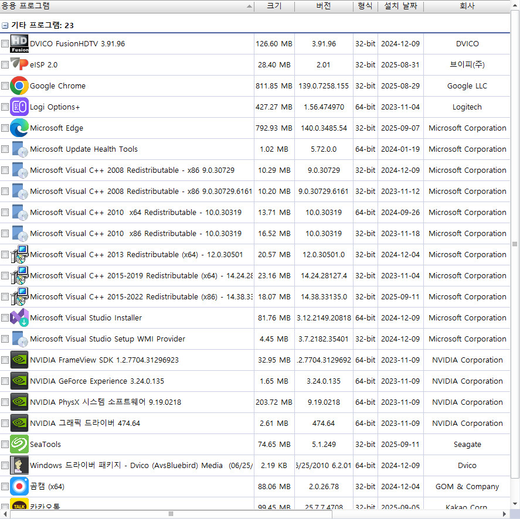Screen dimensions: 520x519
Task: Click the Seagate company cell
Action: coord(467,445)
